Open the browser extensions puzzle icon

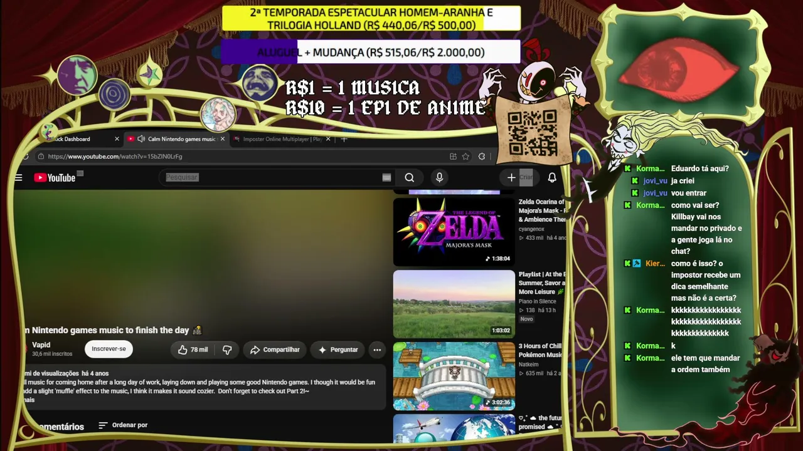click(482, 157)
